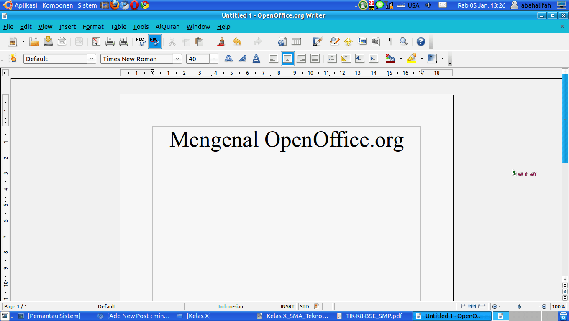
Task: Toggle bulleted list
Action: tap(346, 59)
